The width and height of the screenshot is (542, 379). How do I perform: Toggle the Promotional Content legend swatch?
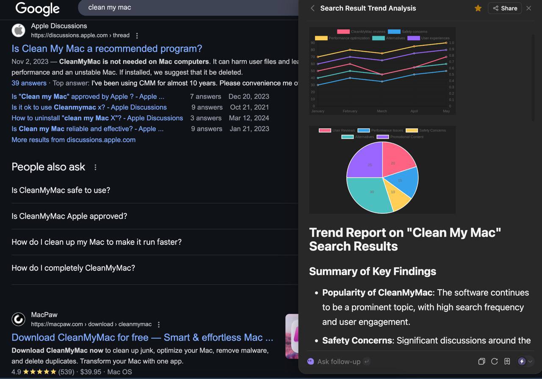tap(383, 137)
